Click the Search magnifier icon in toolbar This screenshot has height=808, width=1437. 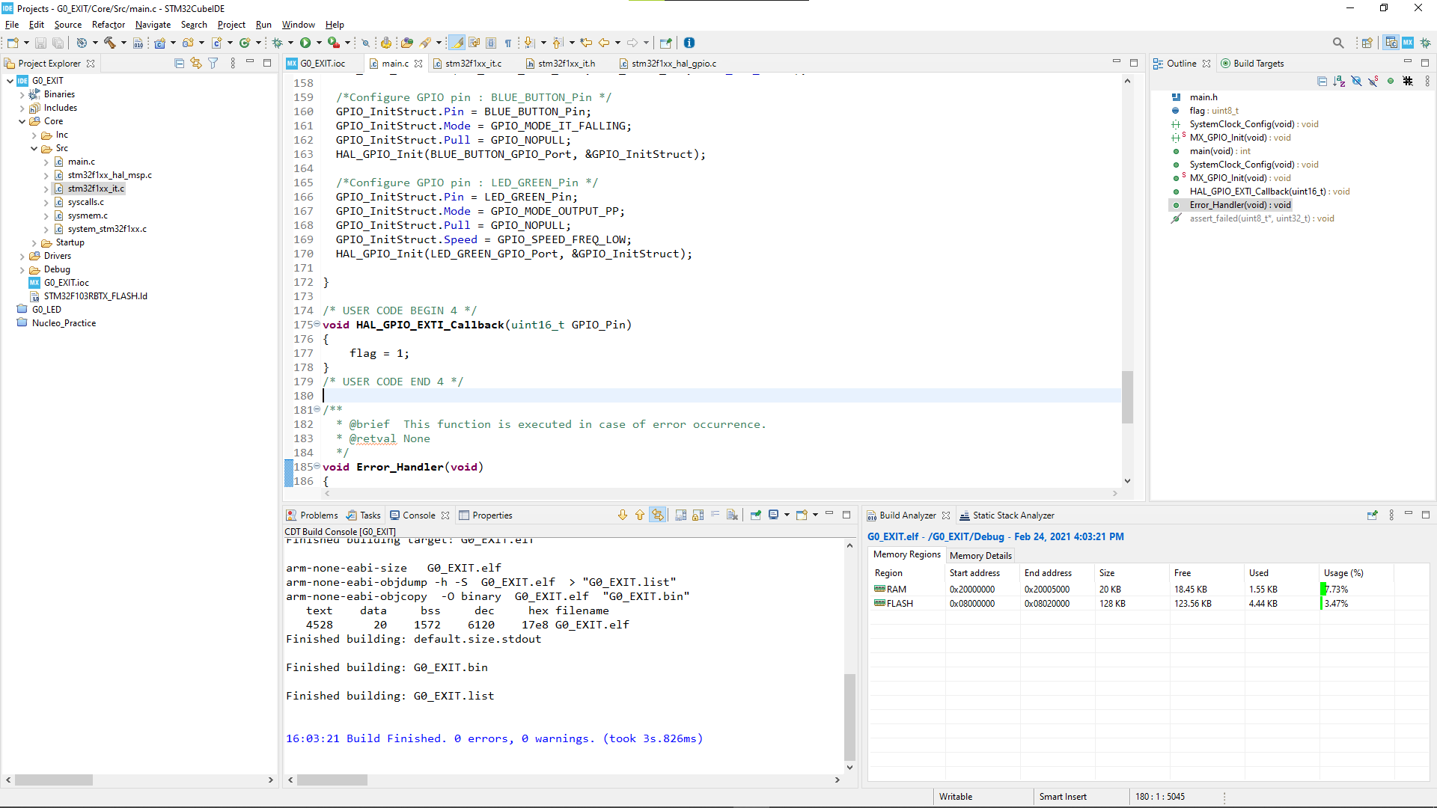pyautogui.click(x=1338, y=43)
